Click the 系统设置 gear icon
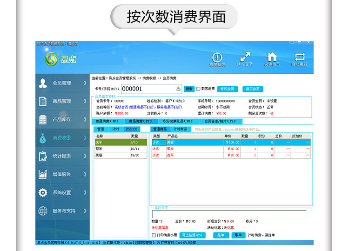 pos(43,193)
